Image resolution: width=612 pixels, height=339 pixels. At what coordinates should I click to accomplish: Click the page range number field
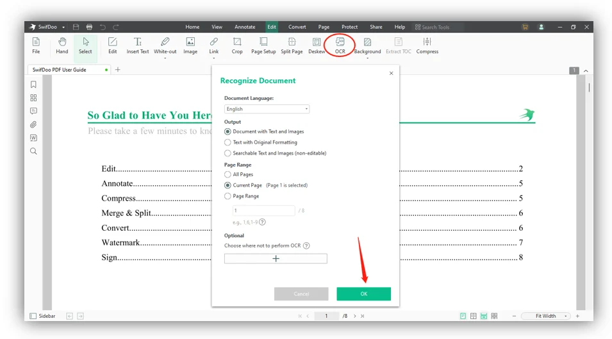pyautogui.click(x=264, y=210)
